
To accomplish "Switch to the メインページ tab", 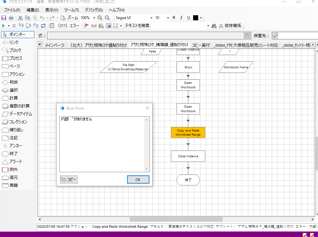I will 54,45.
